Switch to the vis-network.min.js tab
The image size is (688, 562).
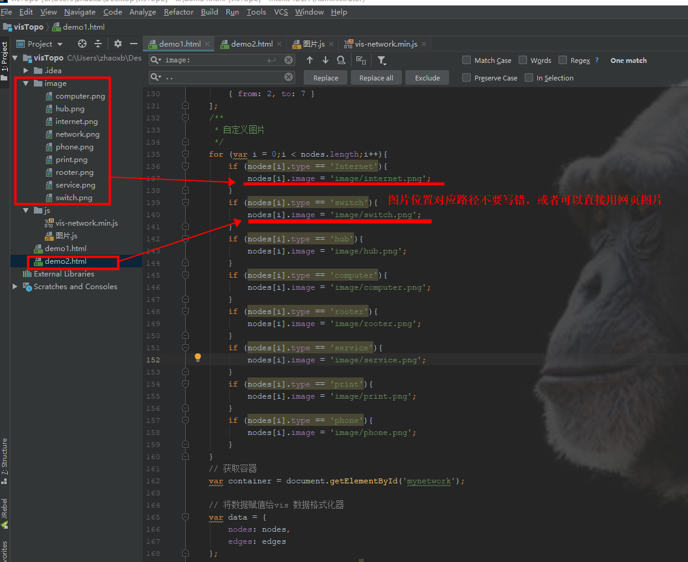[385, 44]
